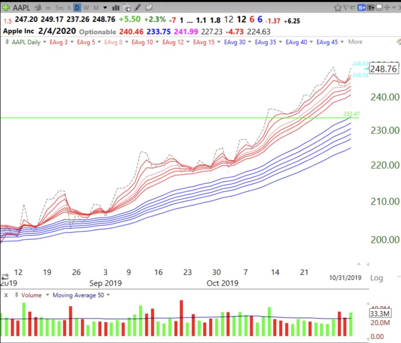The width and height of the screenshot is (401, 343).
Task: Click the RT real-time data indicator
Action: pos(353,8)
